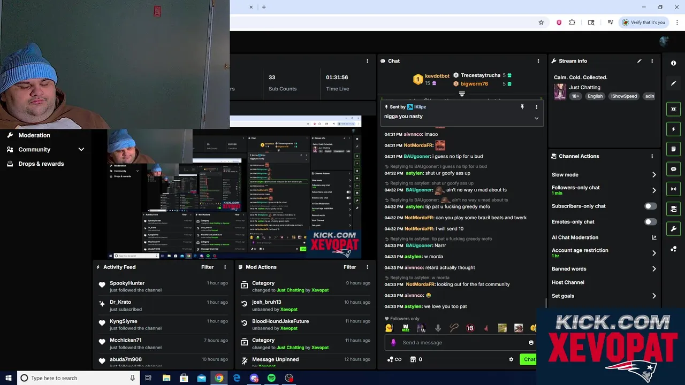685x385 pixels.
Task: Open File Explorer from taskbar
Action: click(x=166, y=378)
